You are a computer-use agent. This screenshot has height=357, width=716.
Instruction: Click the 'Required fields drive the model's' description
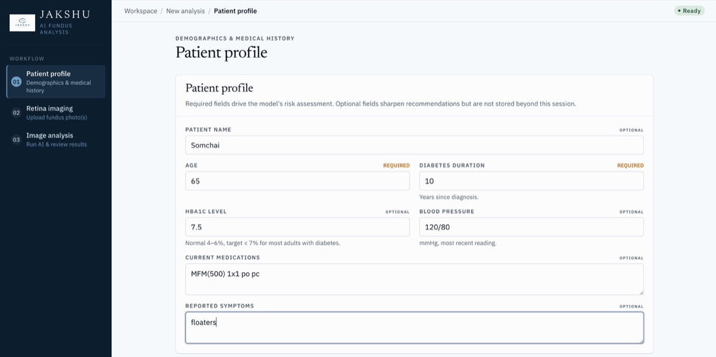point(381,104)
